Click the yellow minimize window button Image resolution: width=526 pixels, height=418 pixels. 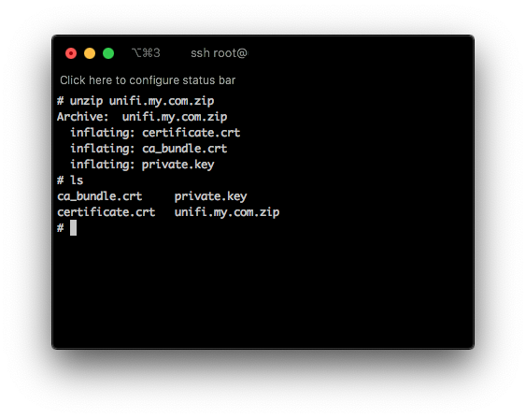pos(90,53)
